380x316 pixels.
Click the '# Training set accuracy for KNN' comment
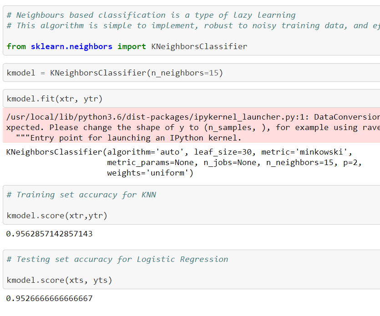point(81,195)
